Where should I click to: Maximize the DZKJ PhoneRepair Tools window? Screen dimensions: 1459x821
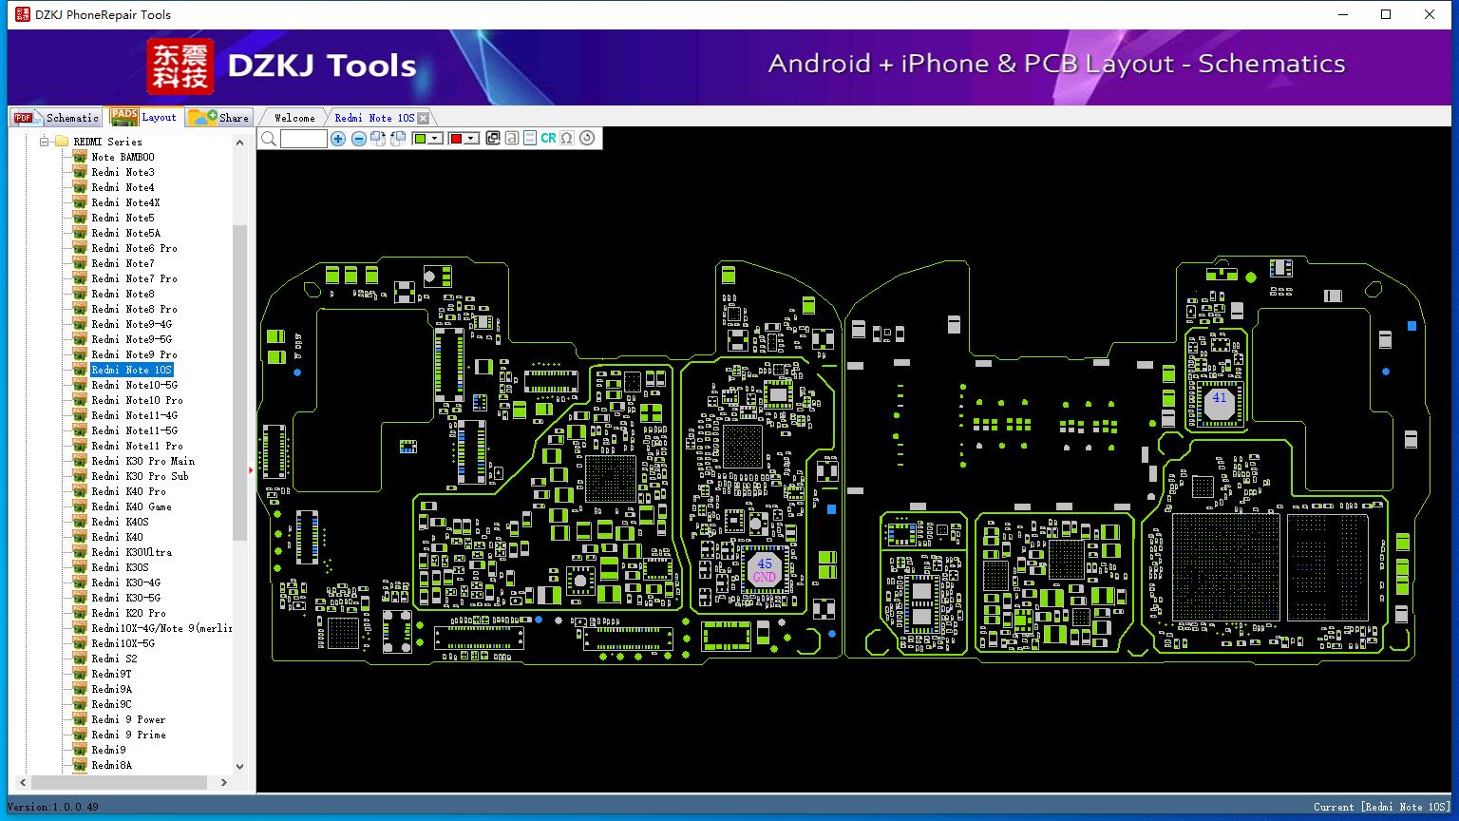point(1386,14)
